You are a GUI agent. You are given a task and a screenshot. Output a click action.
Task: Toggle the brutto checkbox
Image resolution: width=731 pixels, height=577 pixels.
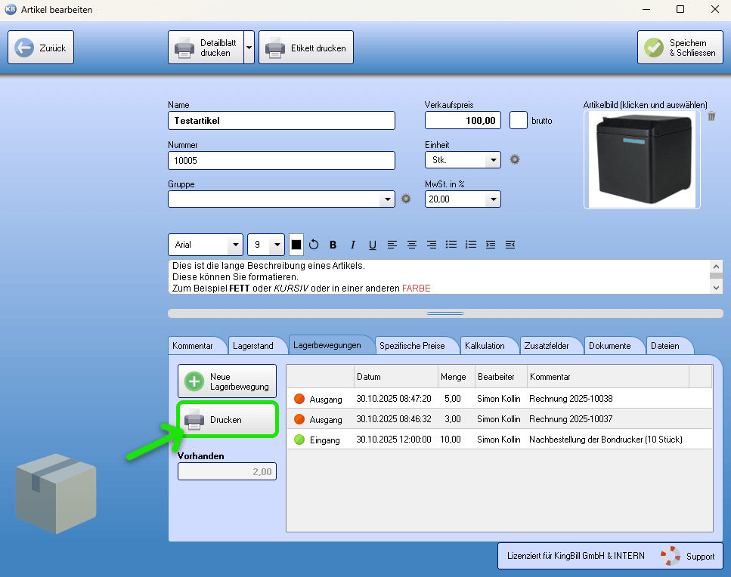tap(518, 120)
